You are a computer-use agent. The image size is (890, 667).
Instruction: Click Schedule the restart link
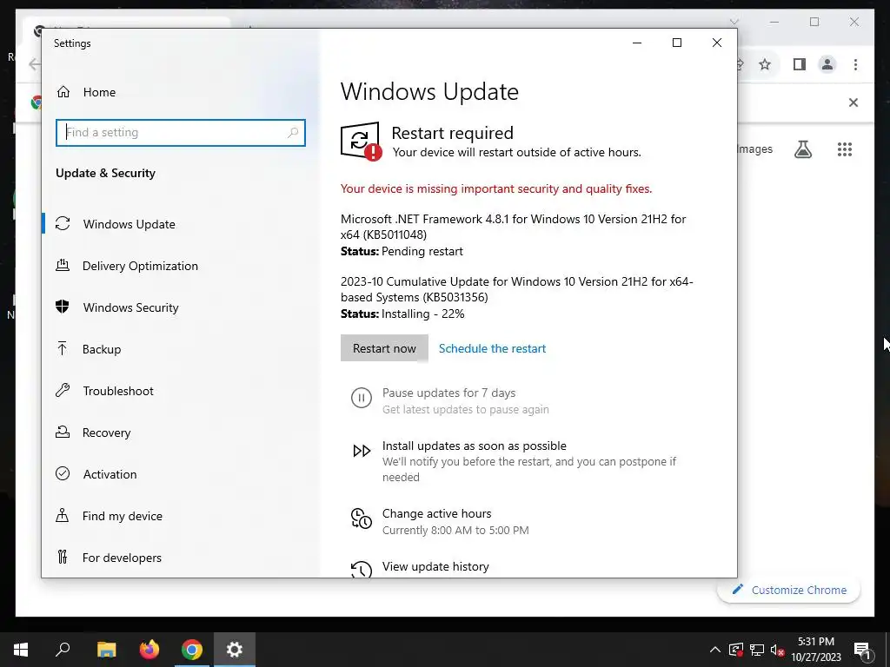pos(492,348)
